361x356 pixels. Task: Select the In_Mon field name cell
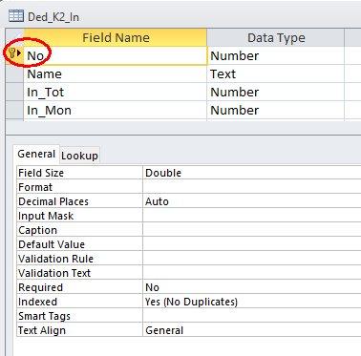tap(116, 111)
